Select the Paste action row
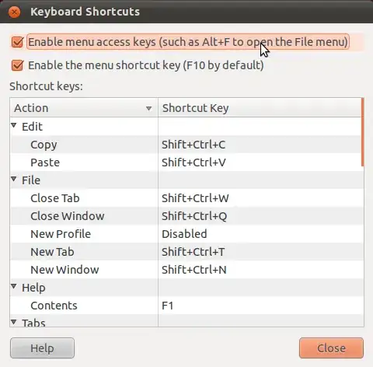The width and height of the screenshot is (373, 367). [186, 163]
